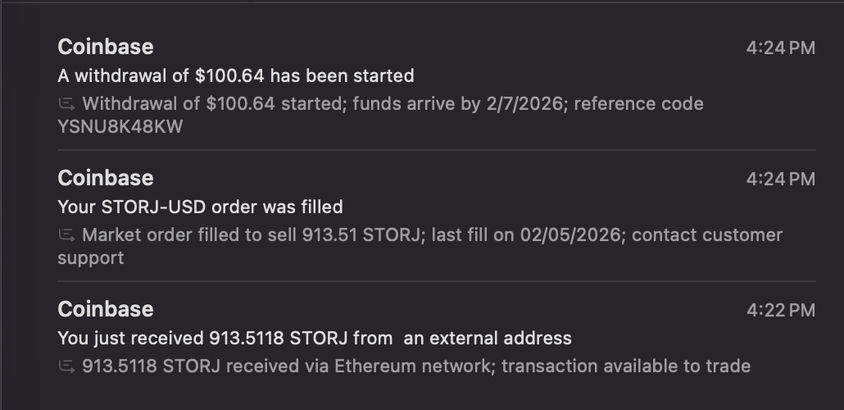Open the received 913.5118 STORJ message

[x=315, y=339]
